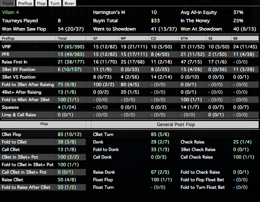Select the SB position column header
The height and width of the screenshot is (202, 260).
[218, 38]
